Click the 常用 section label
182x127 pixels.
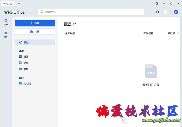tap(22, 78)
